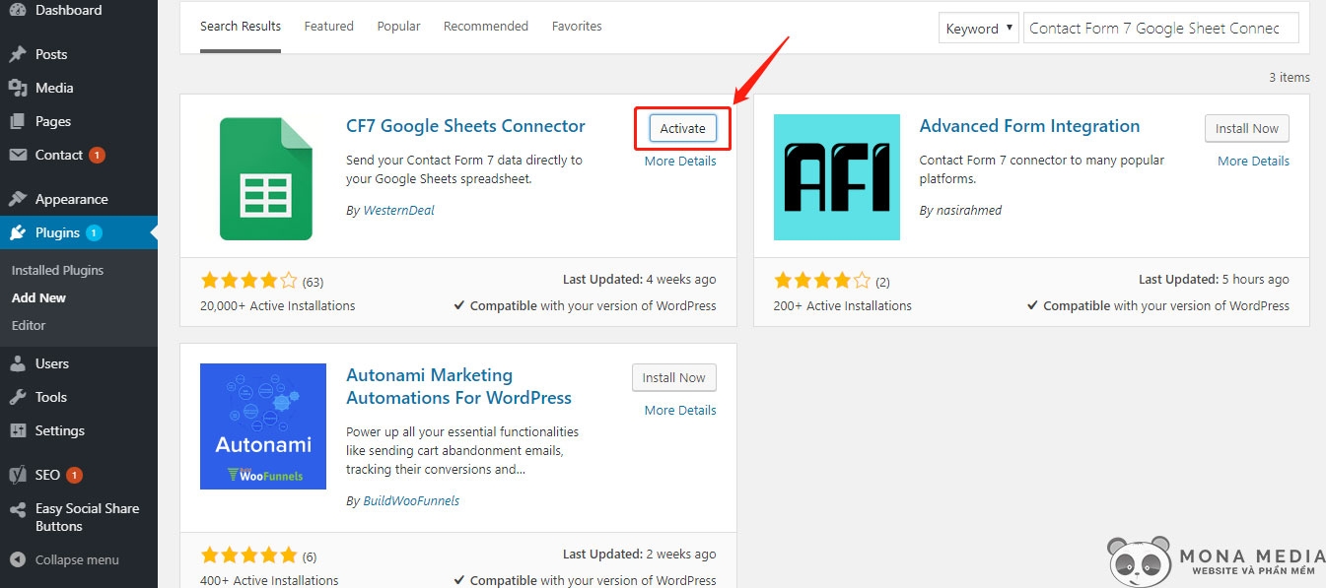
Task: Click the plugin search input field
Action: (x=1160, y=29)
